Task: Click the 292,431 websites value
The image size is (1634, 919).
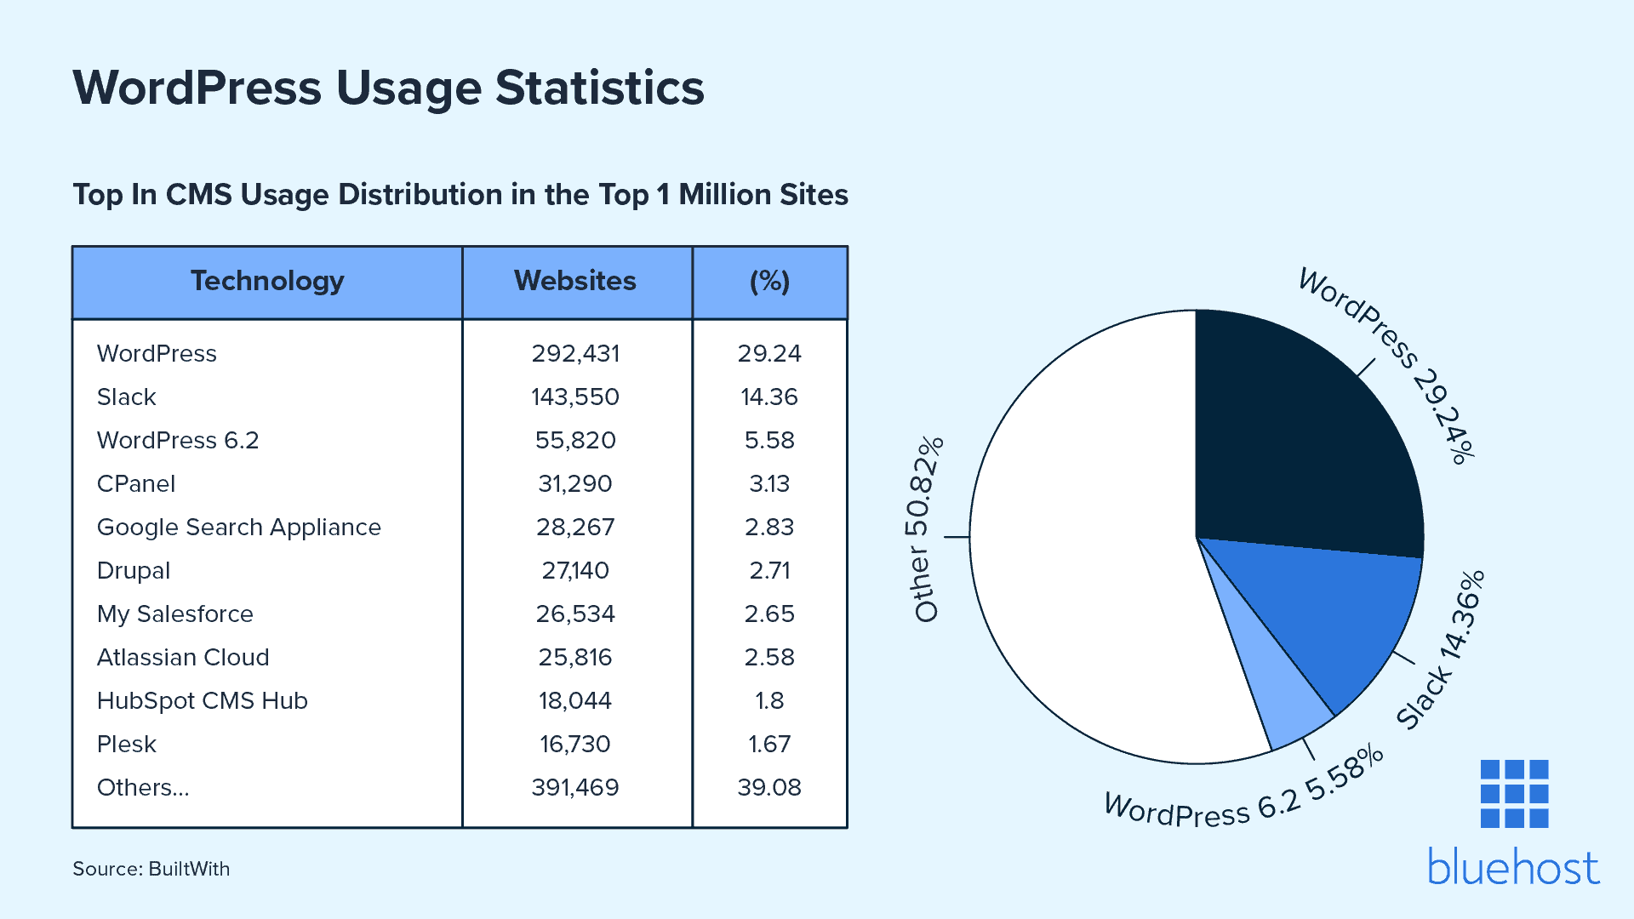Action: 575,353
